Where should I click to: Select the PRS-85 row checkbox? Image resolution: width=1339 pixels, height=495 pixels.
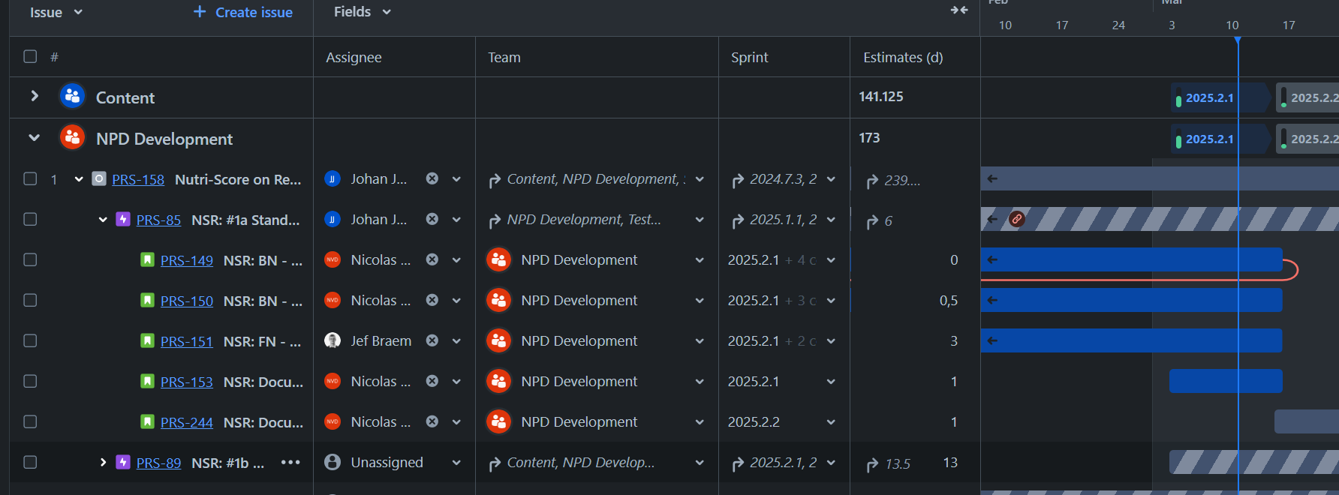tap(30, 219)
